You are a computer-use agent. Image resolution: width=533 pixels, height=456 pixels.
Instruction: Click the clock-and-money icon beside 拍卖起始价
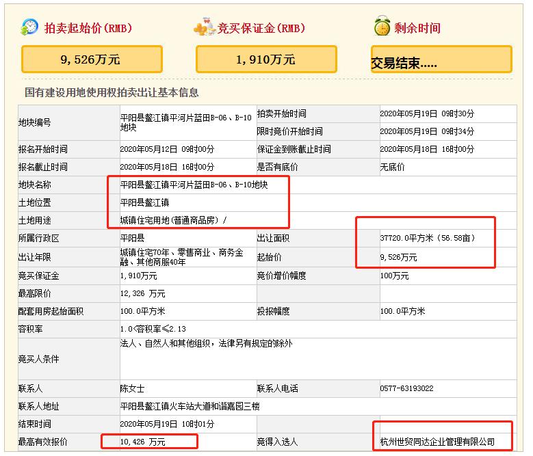pyautogui.click(x=29, y=27)
